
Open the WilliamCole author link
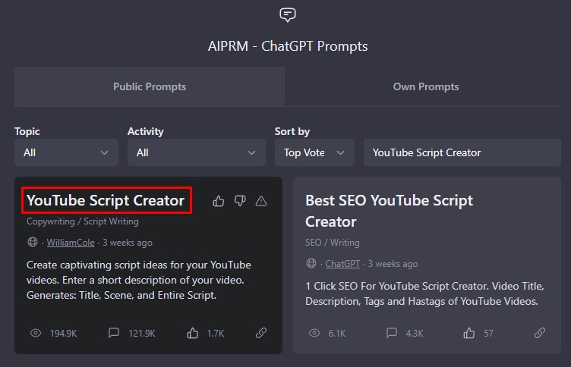point(71,243)
